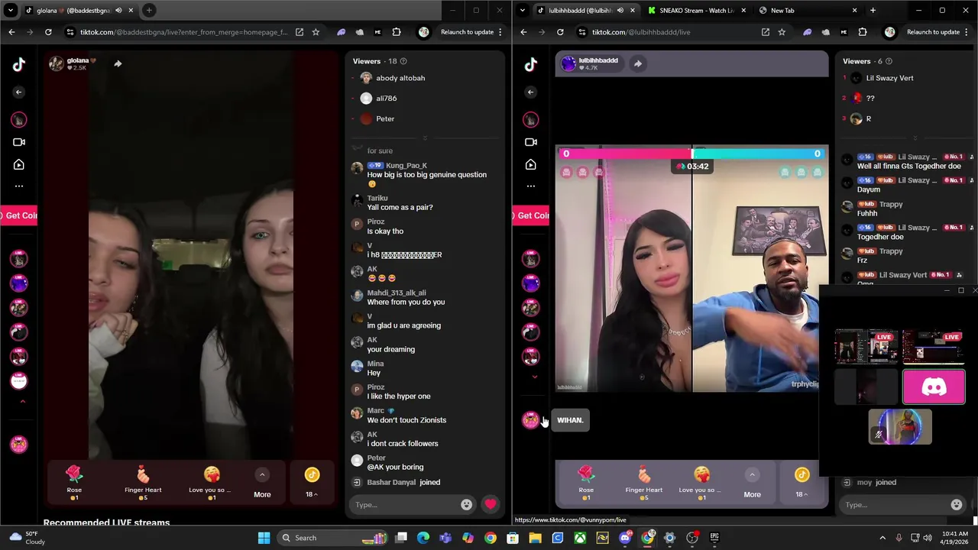Expand More gifts in left window

[262, 482]
